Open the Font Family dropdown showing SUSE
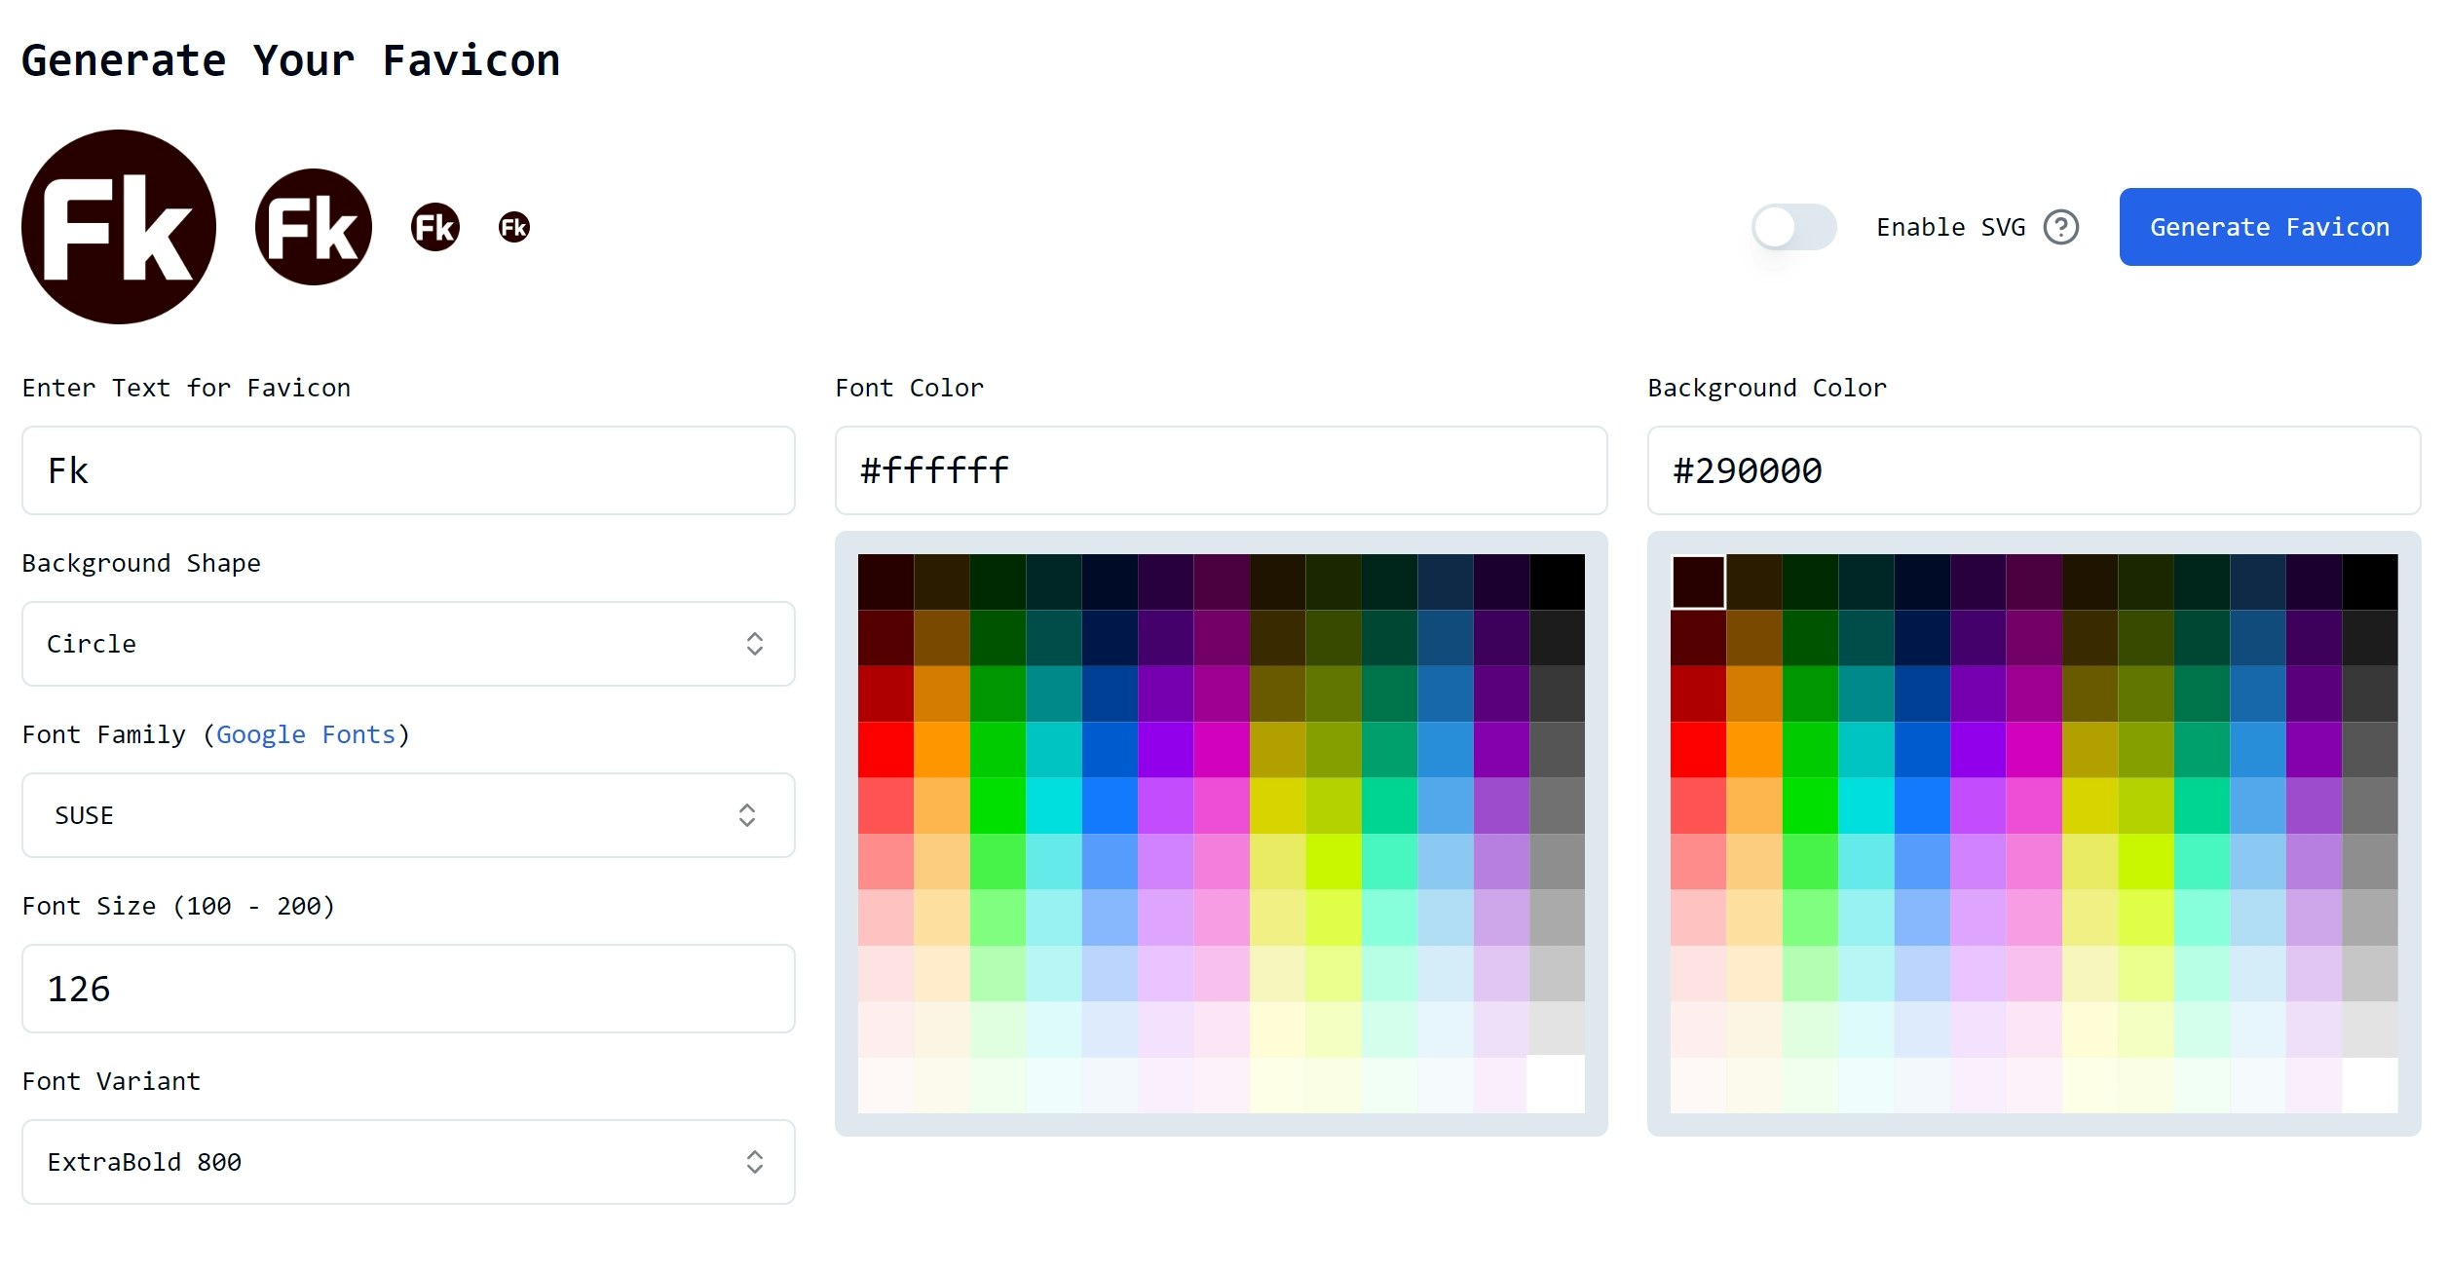The image size is (2448, 1273). [x=407, y=815]
